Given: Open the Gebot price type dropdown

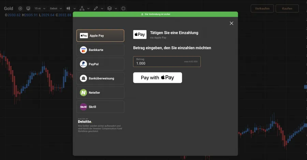Looking at the screenshot, I should point(56,8).
